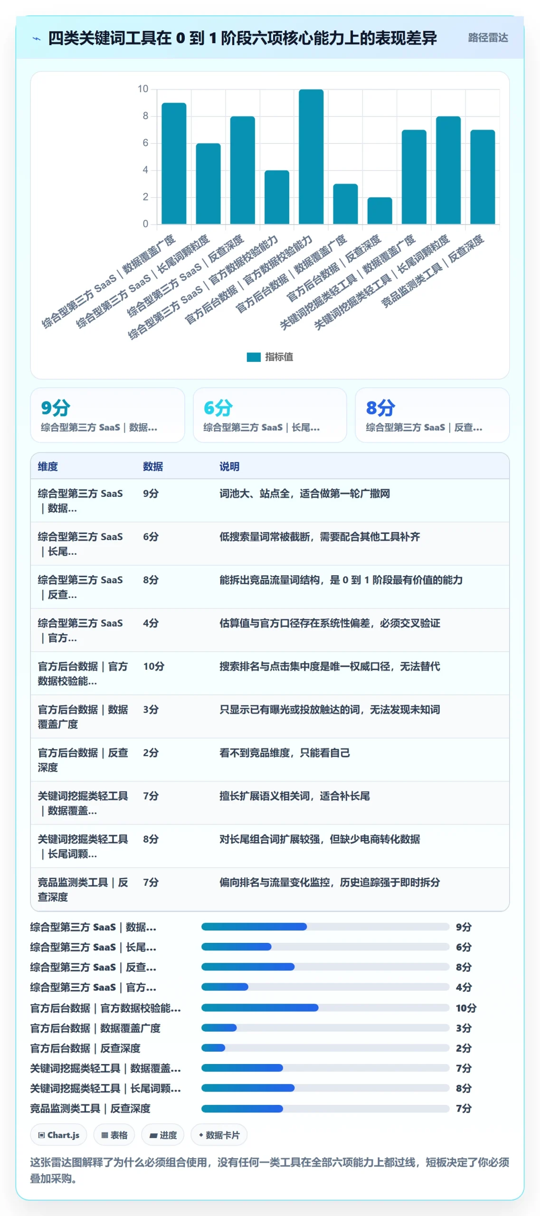Click the 指标值 legend label
The image size is (540, 1216).
[x=279, y=357]
